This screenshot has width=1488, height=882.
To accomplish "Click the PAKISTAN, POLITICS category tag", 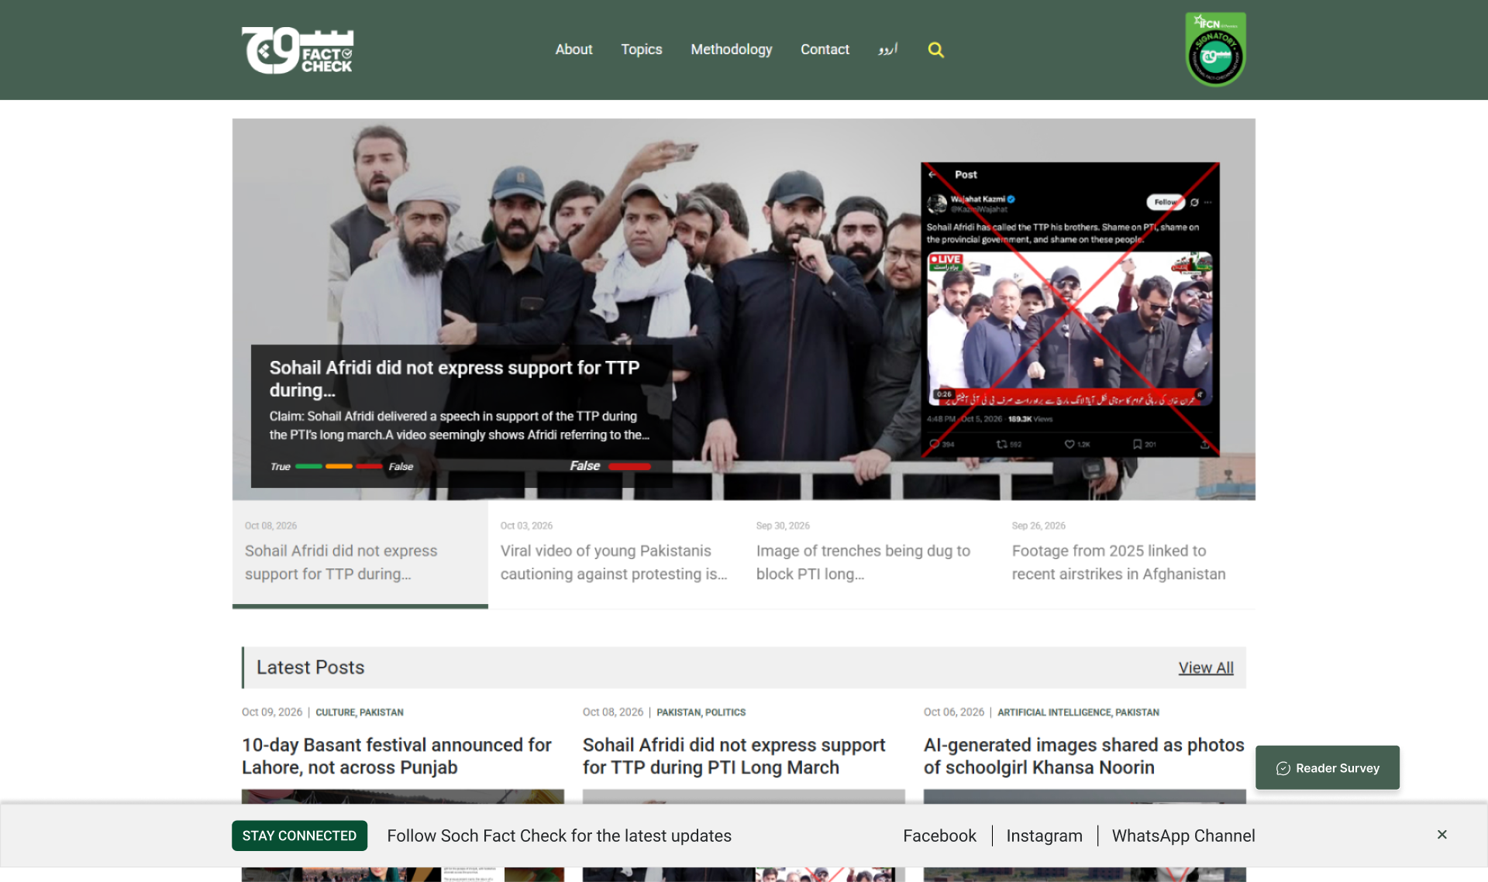I will (x=701, y=712).
